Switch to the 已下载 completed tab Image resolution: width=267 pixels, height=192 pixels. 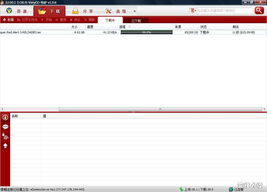[x=136, y=21]
